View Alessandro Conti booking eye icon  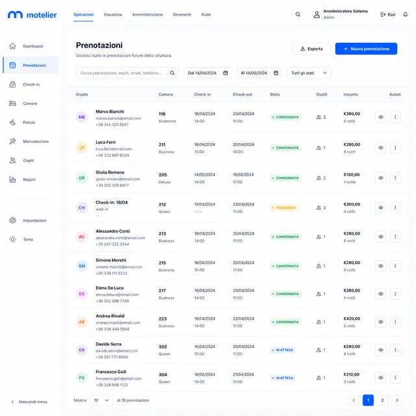point(380,237)
